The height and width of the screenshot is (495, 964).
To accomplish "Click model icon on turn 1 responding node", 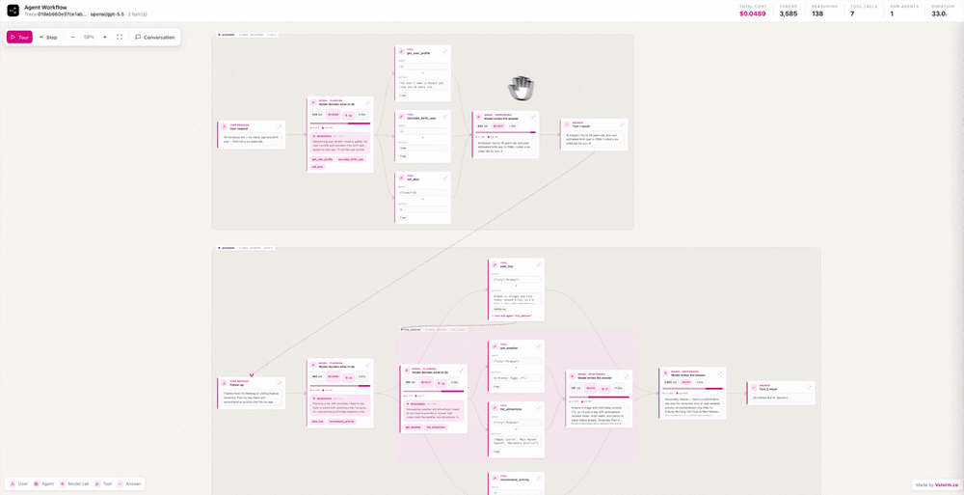I will click(479, 117).
